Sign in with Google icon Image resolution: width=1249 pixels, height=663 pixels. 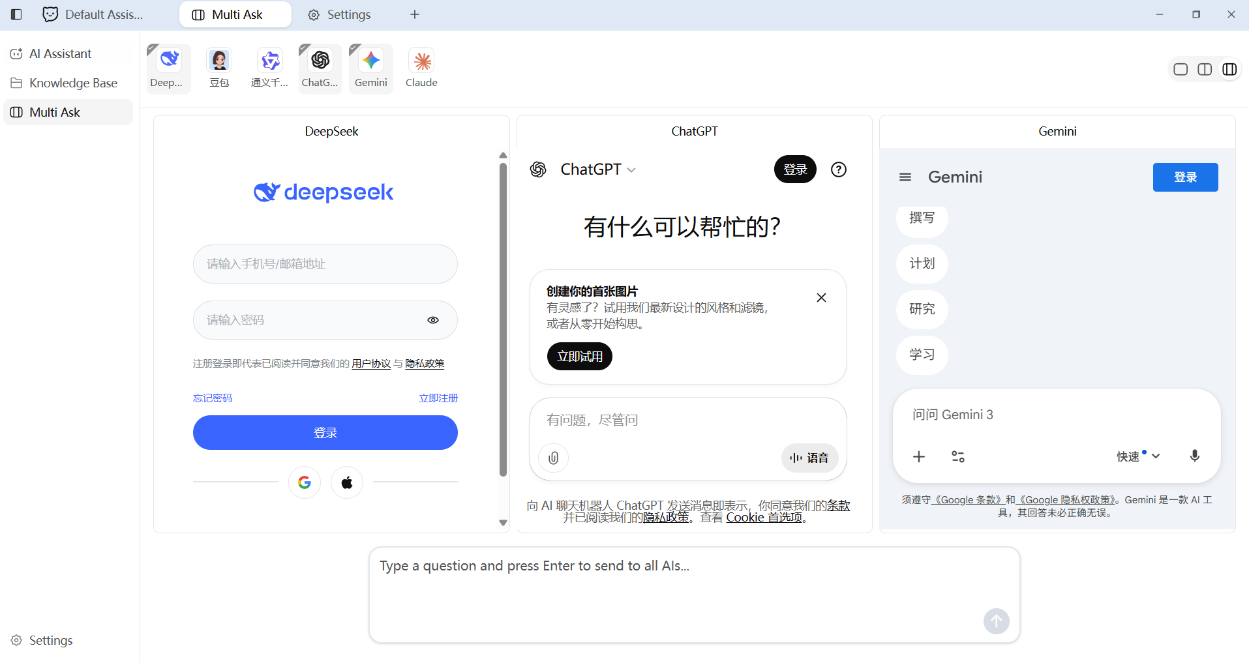pyautogui.click(x=305, y=482)
